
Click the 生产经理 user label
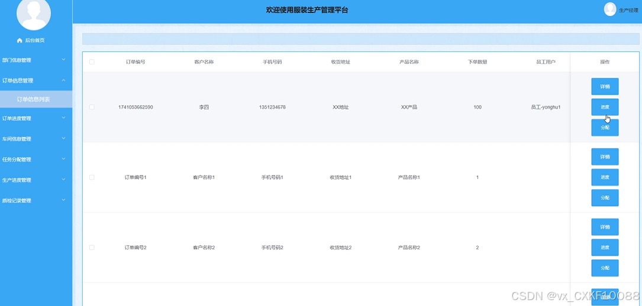click(628, 10)
